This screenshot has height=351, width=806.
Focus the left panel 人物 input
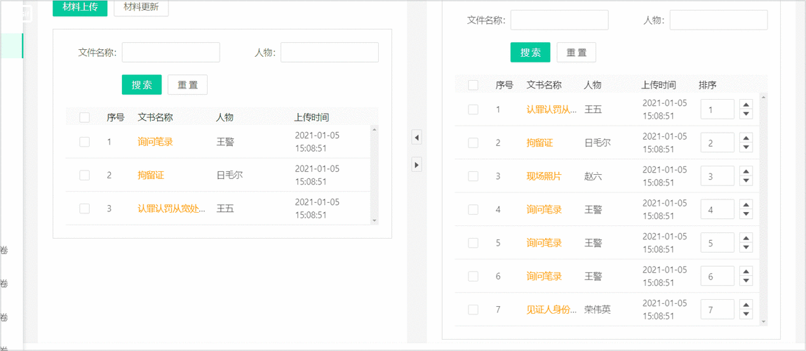click(330, 53)
